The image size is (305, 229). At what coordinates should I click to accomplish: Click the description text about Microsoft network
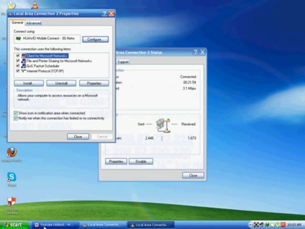tap(58, 97)
